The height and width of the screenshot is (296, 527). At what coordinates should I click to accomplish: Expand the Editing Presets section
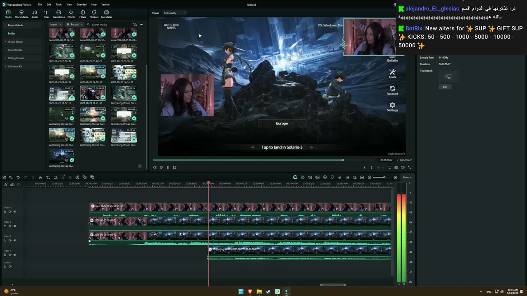pyautogui.click(x=5, y=58)
